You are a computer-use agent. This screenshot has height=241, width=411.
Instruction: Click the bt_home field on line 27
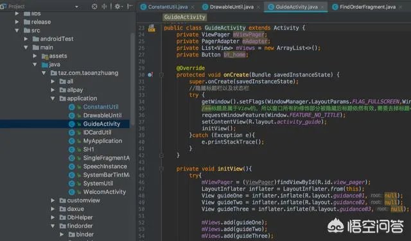(x=234, y=54)
